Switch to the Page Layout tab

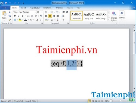tap(35, 8)
